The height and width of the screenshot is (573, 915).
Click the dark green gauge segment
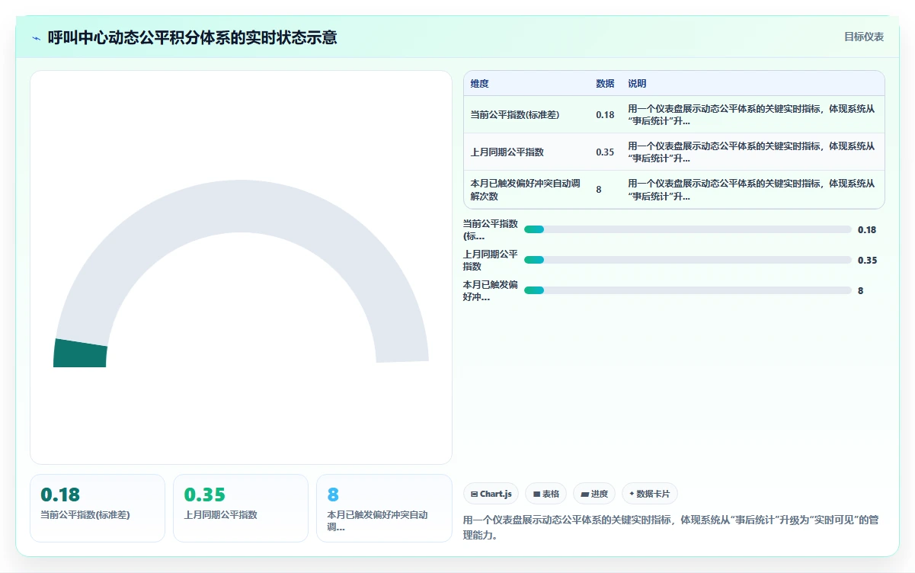pyautogui.click(x=80, y=354)
